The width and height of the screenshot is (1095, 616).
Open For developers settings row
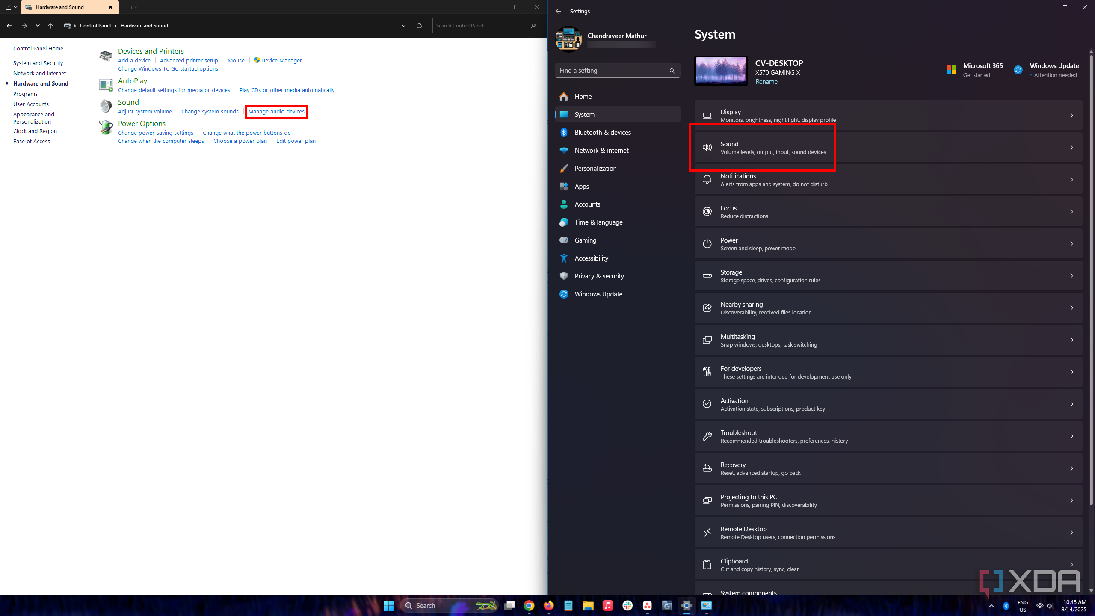(888, 372)
